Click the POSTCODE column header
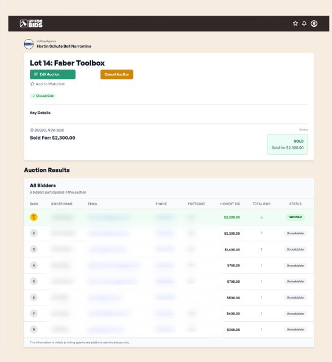 pyautogui.click(x=196, y=204)
